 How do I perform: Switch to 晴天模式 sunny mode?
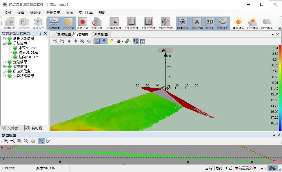coord(239,23)
